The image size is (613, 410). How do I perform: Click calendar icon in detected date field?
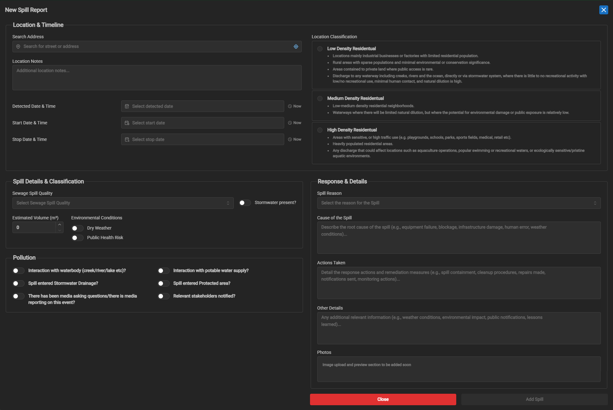(127, 106)
